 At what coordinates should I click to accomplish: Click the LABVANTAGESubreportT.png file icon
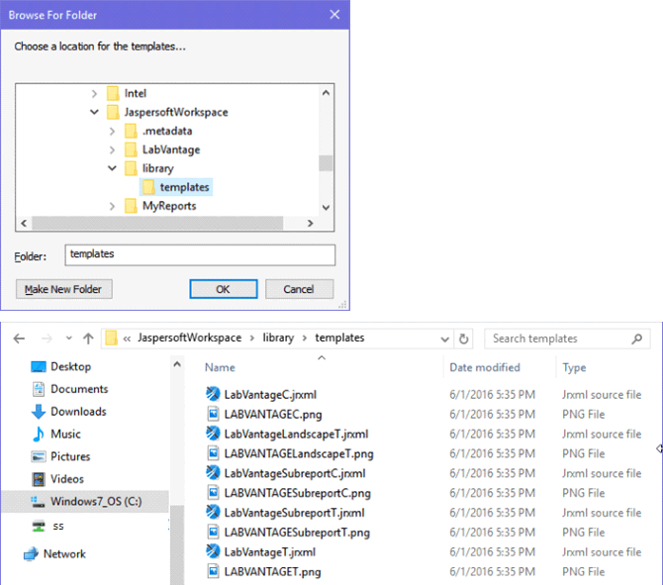click(x=214, y=532)
